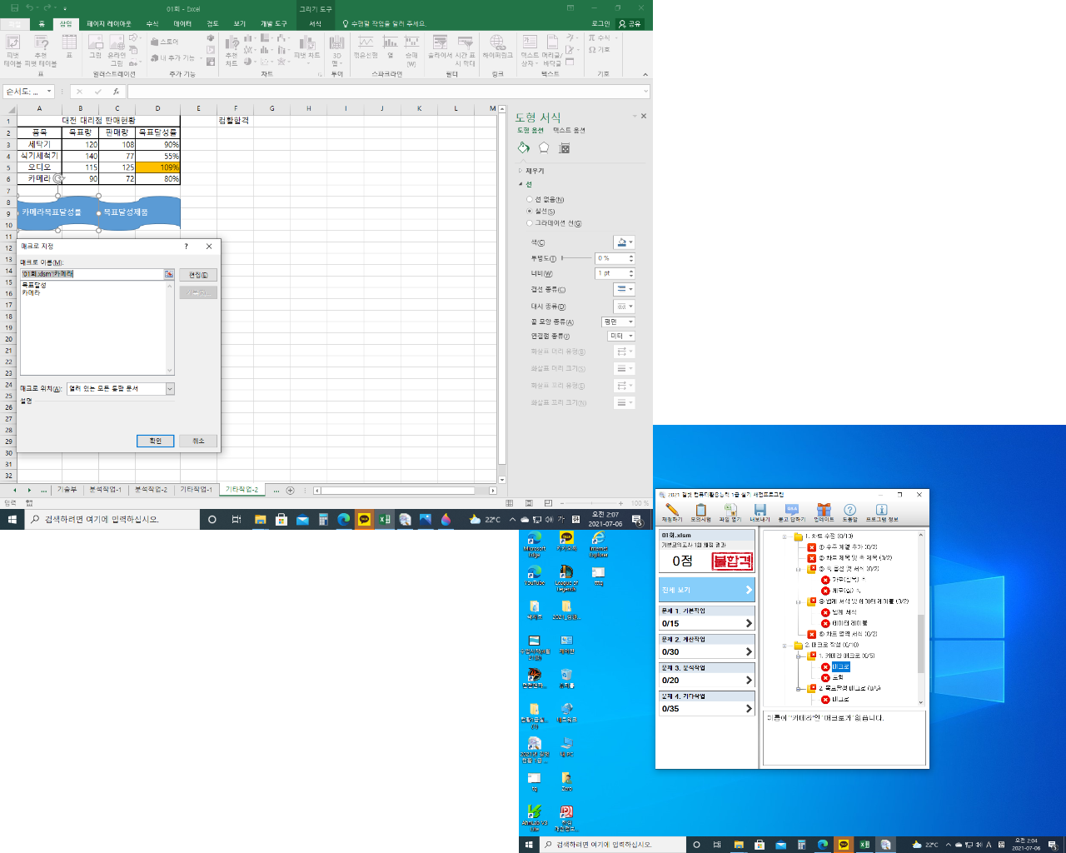
Task: Click the 파일 열기 icon in grading toolbar
Action: click(x=730, y=512)
